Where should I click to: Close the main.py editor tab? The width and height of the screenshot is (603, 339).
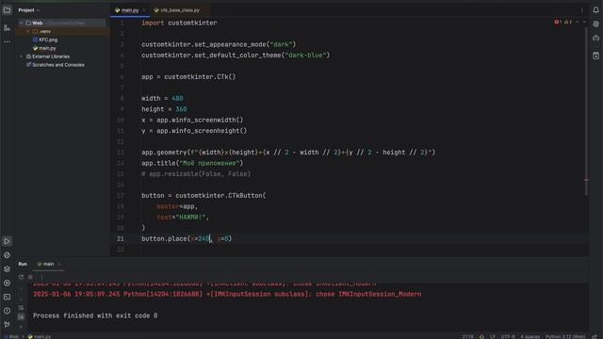point(144,10)
